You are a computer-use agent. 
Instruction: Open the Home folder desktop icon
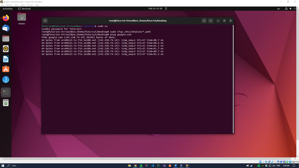point(21,19)
